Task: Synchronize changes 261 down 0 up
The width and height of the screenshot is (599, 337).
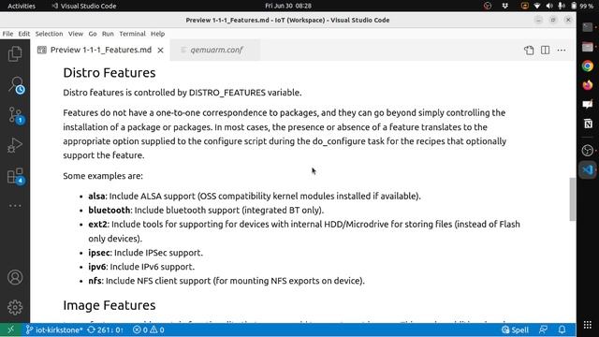Action: tap(106, 330)
